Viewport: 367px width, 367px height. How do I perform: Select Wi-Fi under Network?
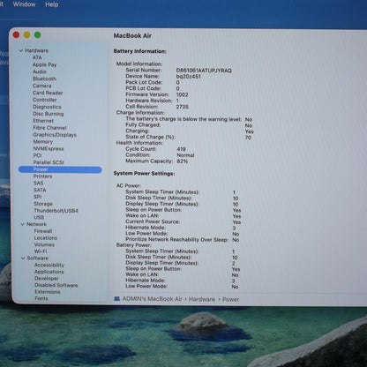coord(41,251)
